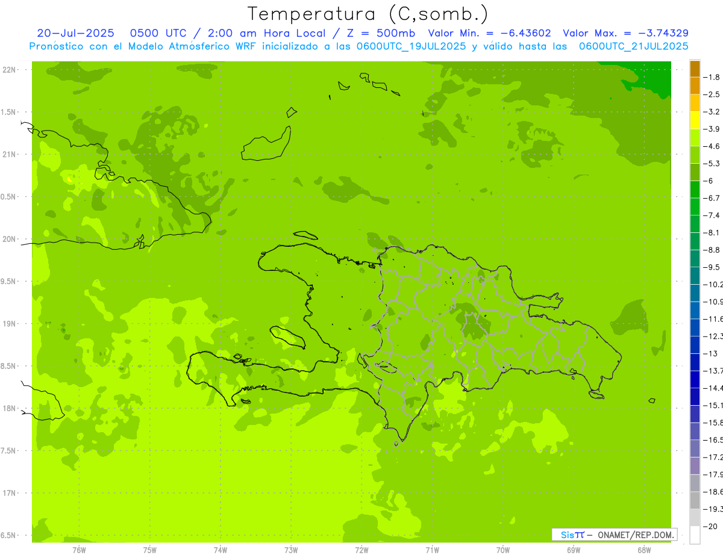Click the 70W longitude label
This screenshot has height=558, width=723.
(503, 550)
